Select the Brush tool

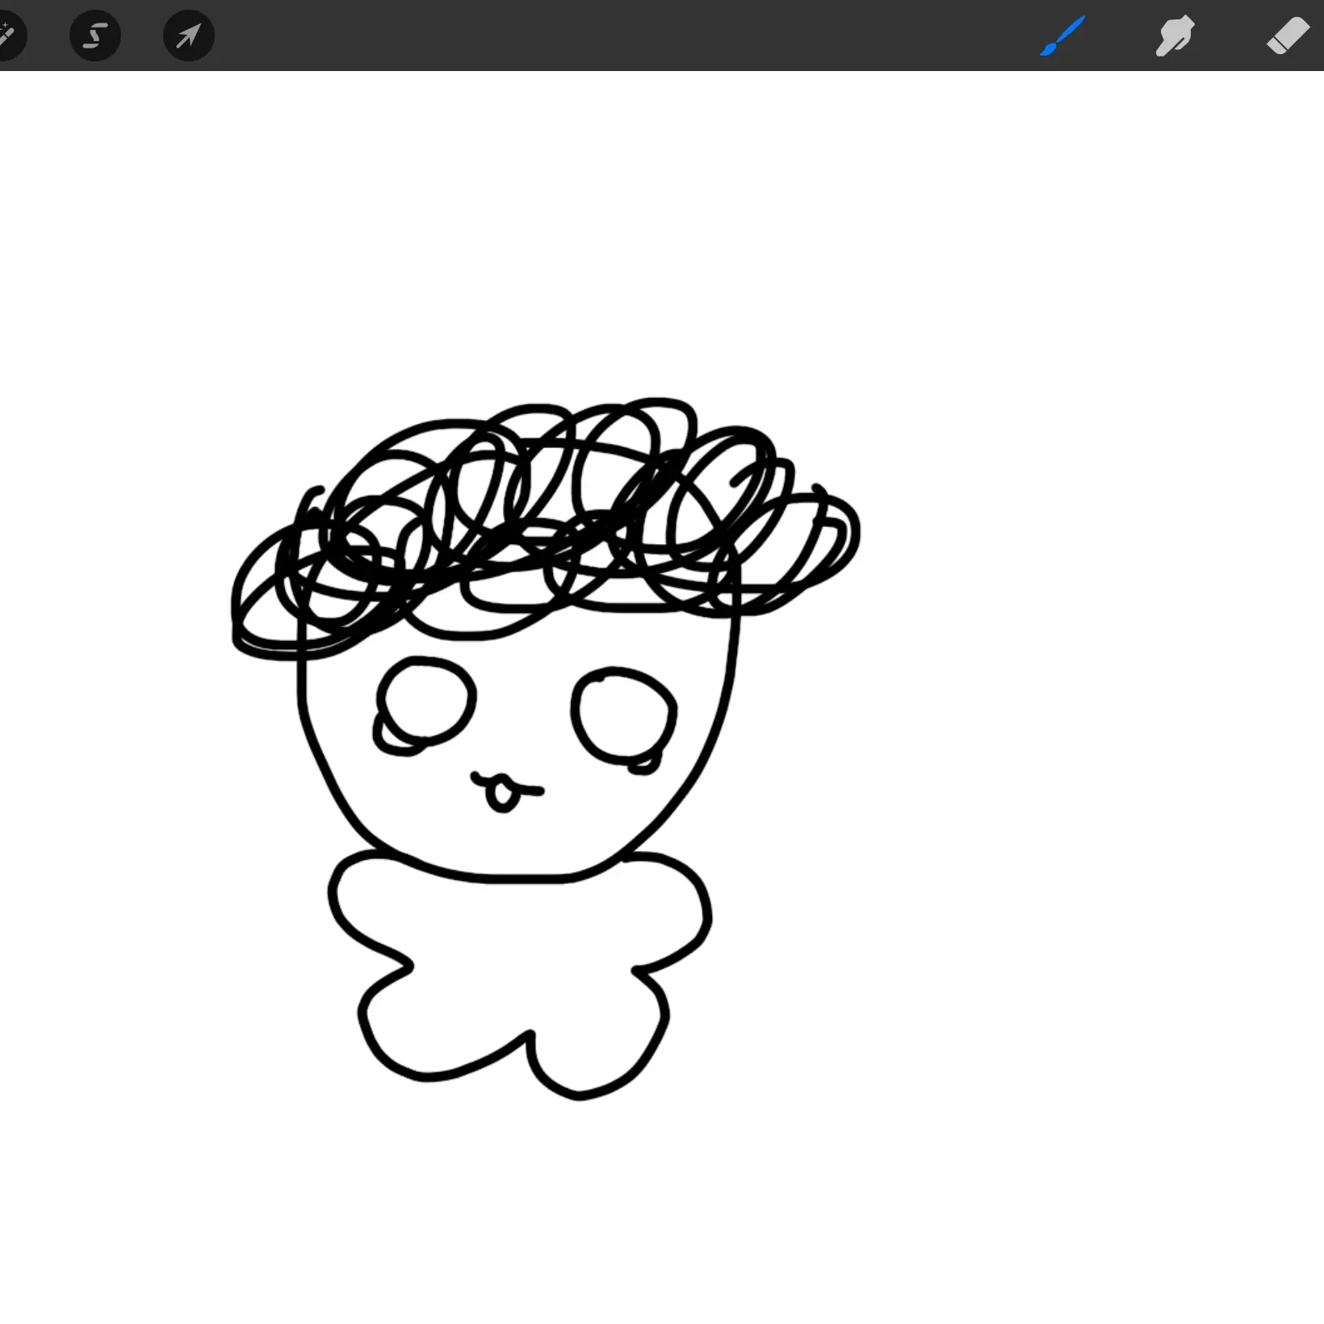1062,36
